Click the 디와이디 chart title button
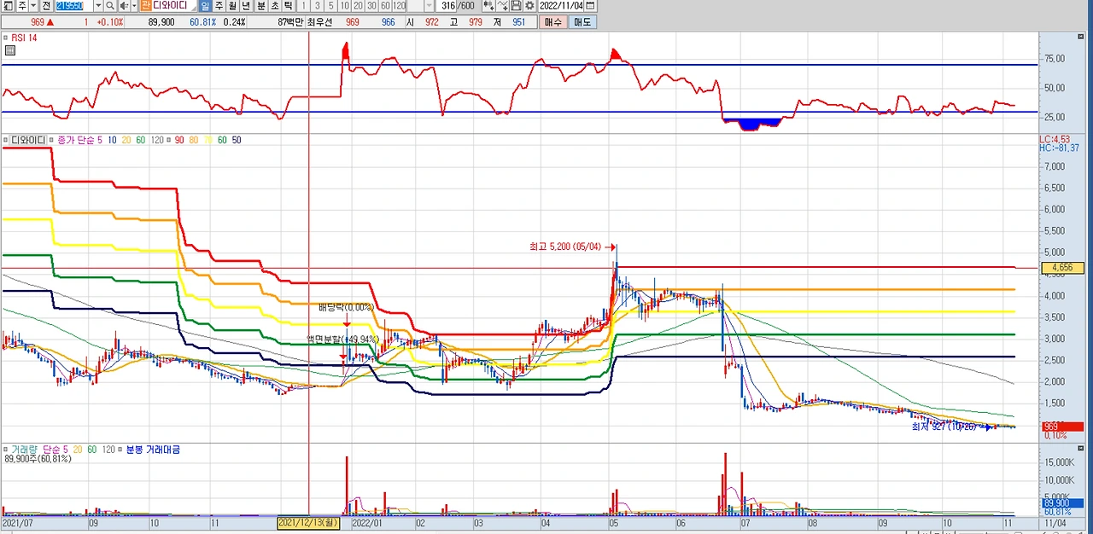Viewport: 1093px width, 534px height. 28,140
